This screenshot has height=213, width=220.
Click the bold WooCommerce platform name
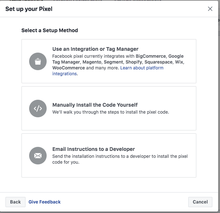point(68,68)
